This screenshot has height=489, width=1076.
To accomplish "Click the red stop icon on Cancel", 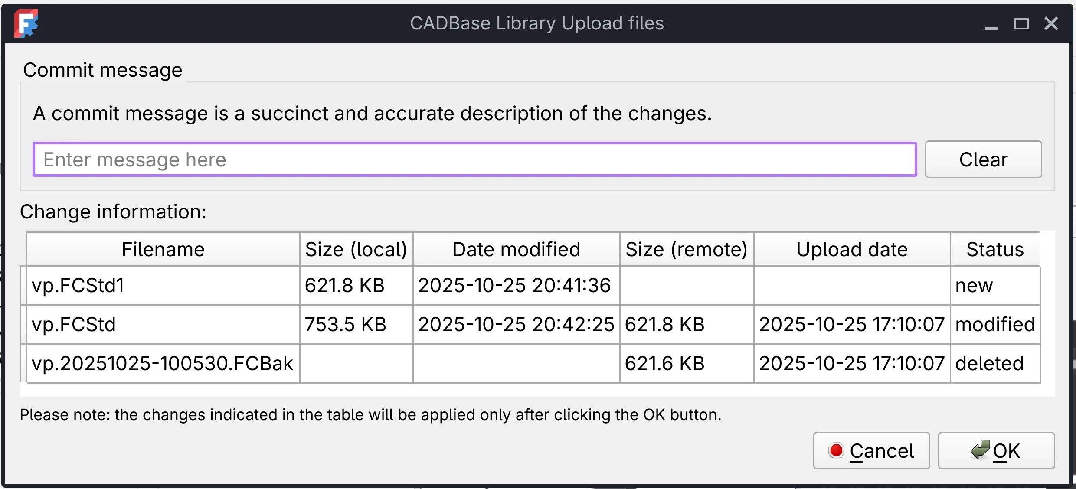I will (x=836, y=450).
